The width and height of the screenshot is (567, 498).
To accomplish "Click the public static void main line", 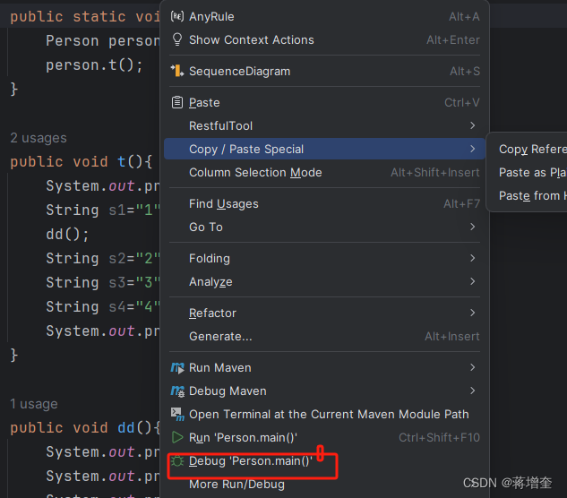I will click(85, 17).
